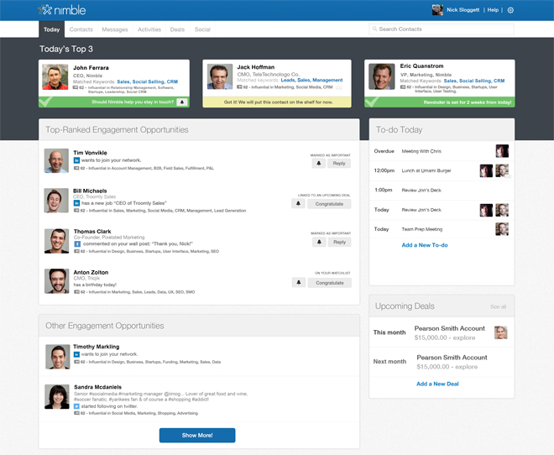Click Reply for Thomas Clark
The image size is (554, 455).
click(339, 242)
